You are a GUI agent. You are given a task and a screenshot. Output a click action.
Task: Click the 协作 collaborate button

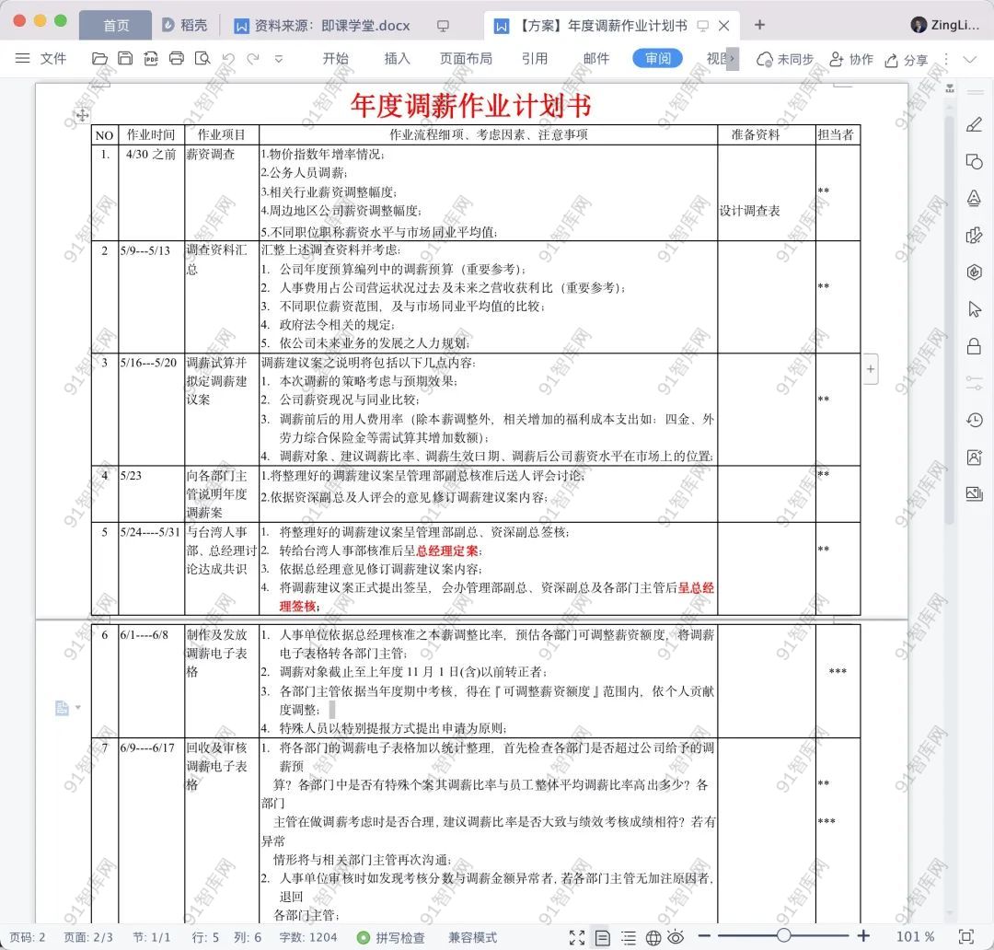click(x=851, y=59)
